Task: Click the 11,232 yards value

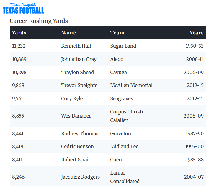Action: pyautogui.click(x=19, y=46)
